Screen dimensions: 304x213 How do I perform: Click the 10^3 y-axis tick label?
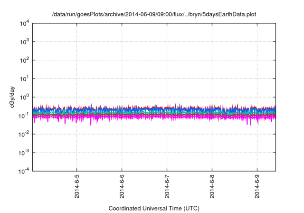coord(23,42)
